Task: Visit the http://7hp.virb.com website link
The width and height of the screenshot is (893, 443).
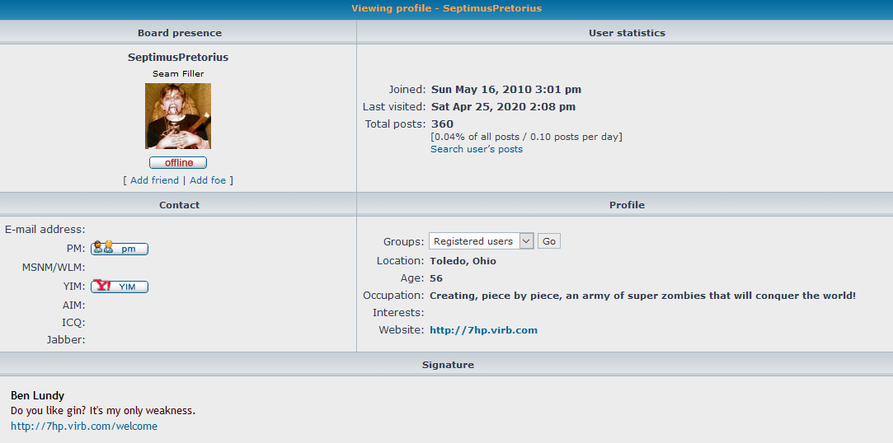Action: click(x=483, y=330)
